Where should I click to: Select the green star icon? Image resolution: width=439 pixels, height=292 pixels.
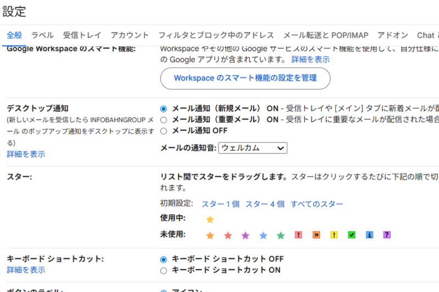point(281,235)
